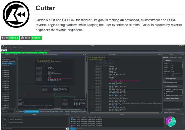Switch to the Symbols tab
The height and width of the screenshot is (130, 185).
pyautogui.click(x=73, y=112)
